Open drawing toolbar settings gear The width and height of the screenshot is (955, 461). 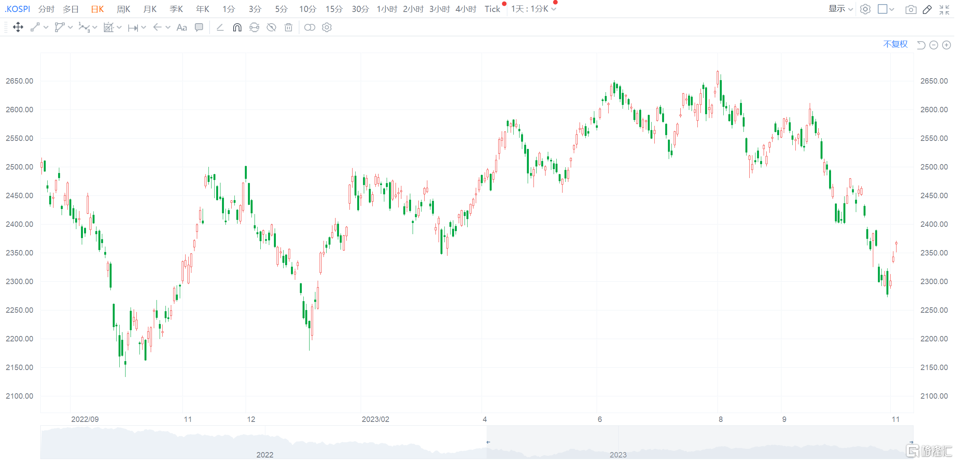point(327,27)
